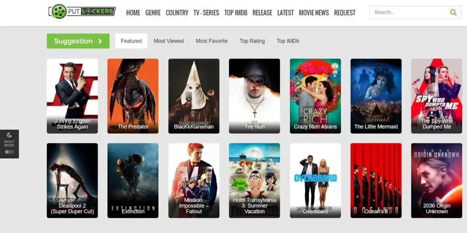Open The Nun movie poster

pos(254,96)
